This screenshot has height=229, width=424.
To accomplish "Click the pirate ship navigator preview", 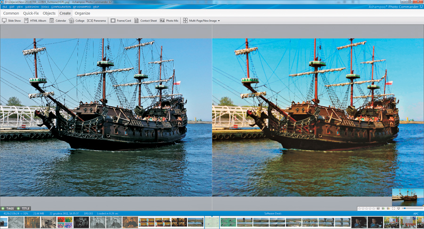I will pos(408,197).
